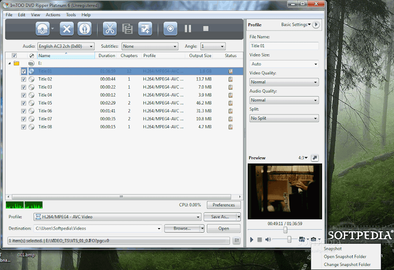The height and width of the screenshot is (270, 394).
Task: Sort list by Duration column header
Action: pyautogui.click(x=106, y=56)
